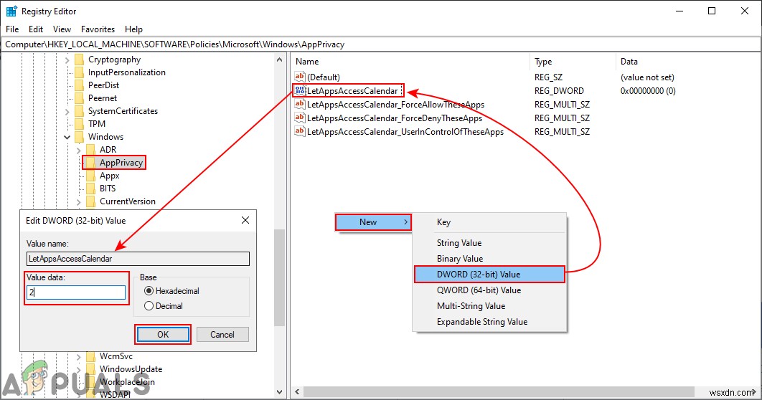The height and width of the screenshot is (400, 762).
Task: Select the LetAppsAccessCalendar DWORD value icon
Action: 300,91
